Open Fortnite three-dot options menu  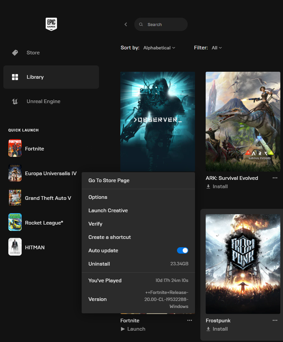190,320
